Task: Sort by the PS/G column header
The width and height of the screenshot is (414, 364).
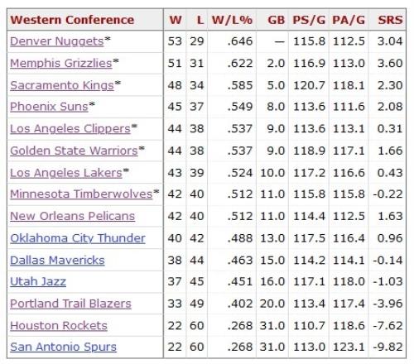Action: (309, 20)
